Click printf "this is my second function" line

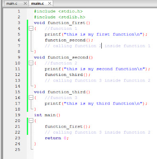coord(97,69)
